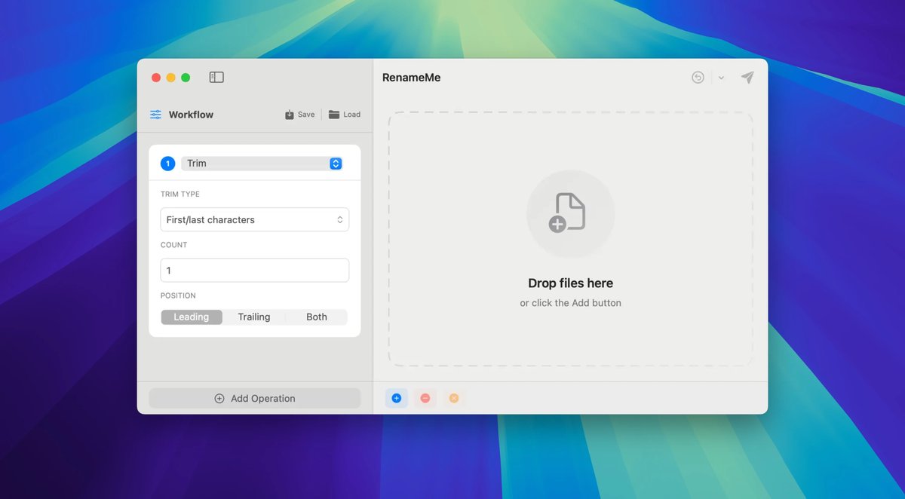Screen dimensions: 905x499
Task: Load a saved workflow
Action: [x=345, y=115]
